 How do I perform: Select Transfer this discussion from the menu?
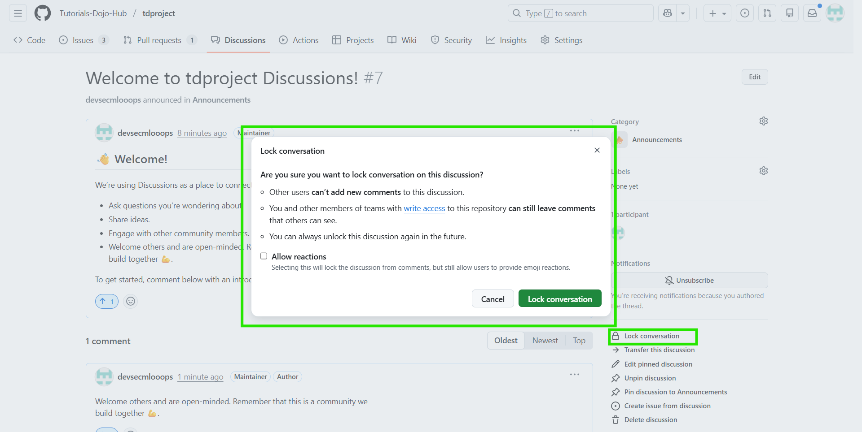point(659,350)
